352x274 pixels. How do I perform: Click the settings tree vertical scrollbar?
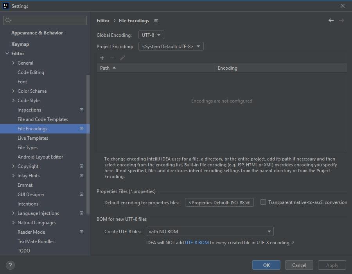88,144
